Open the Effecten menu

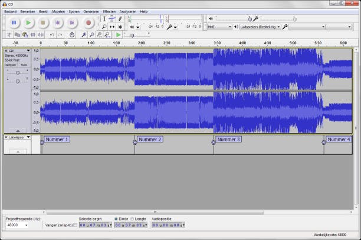pos(109,11)
